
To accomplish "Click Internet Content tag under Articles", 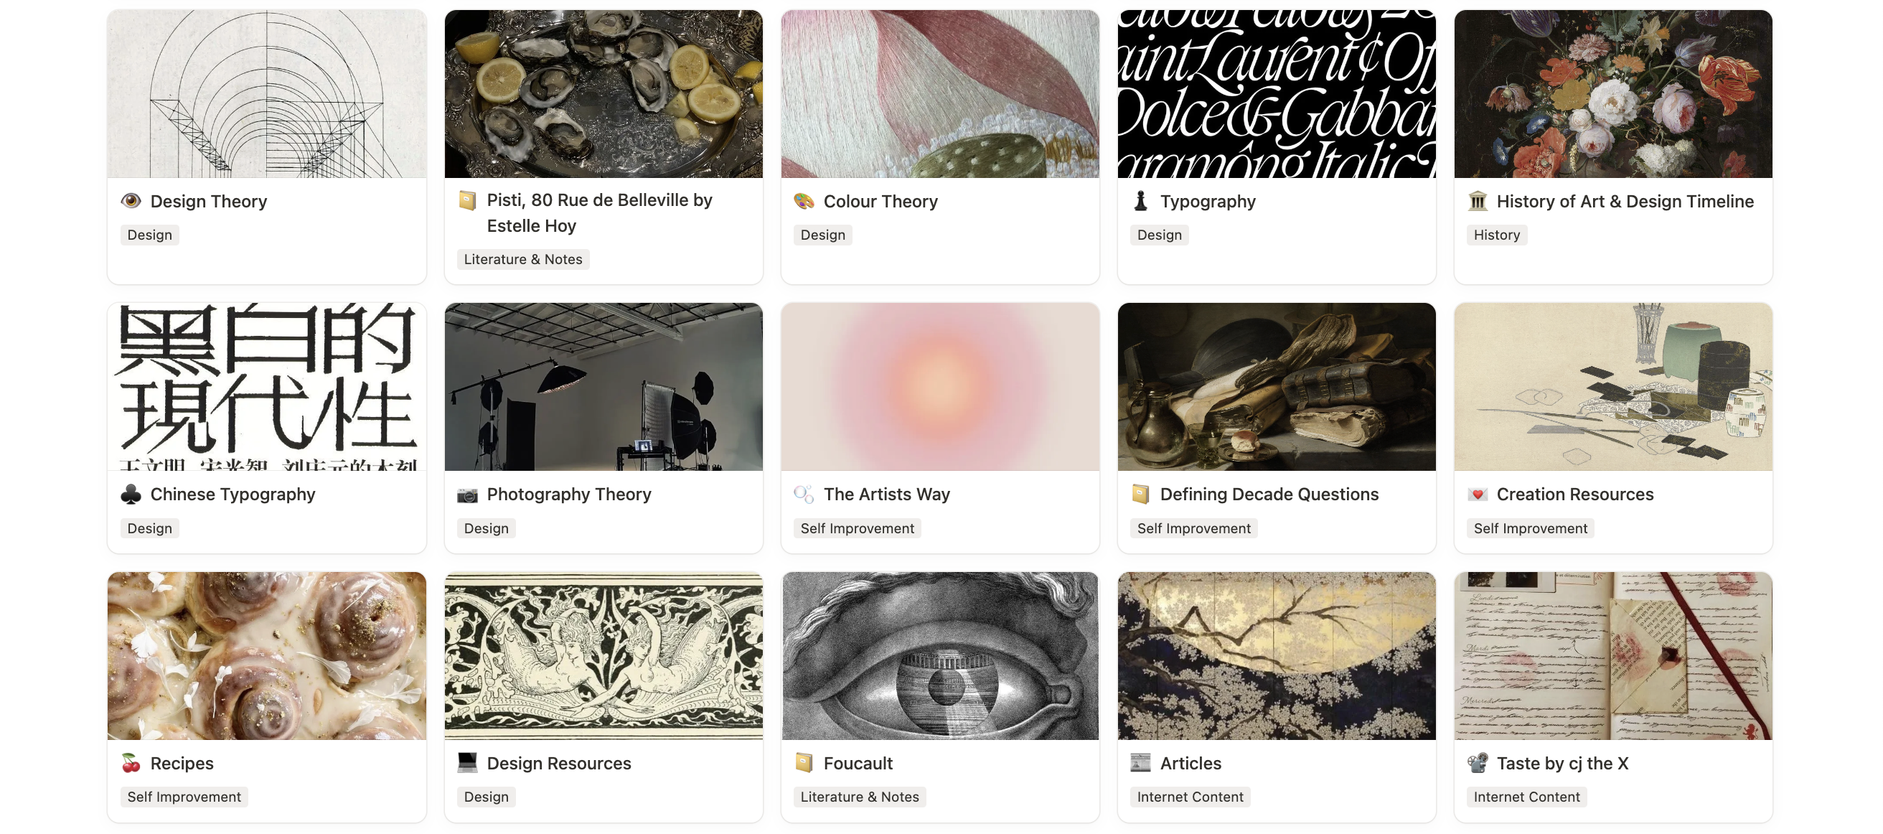I will (1189, 797).
